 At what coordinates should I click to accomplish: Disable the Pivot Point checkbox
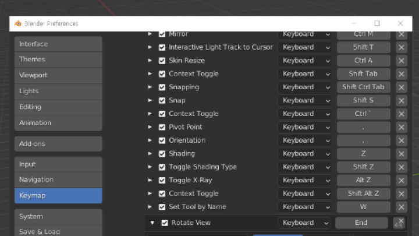[162, 127]
